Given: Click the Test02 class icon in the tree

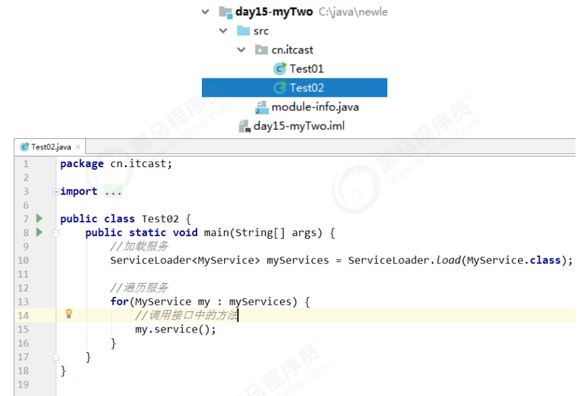Looking at the screenshot, I should coord(280,88).
